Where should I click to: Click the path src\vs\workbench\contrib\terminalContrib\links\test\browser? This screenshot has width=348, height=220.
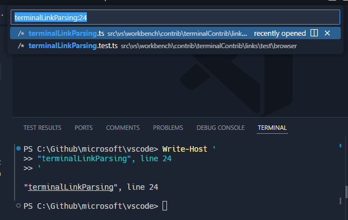208,46
